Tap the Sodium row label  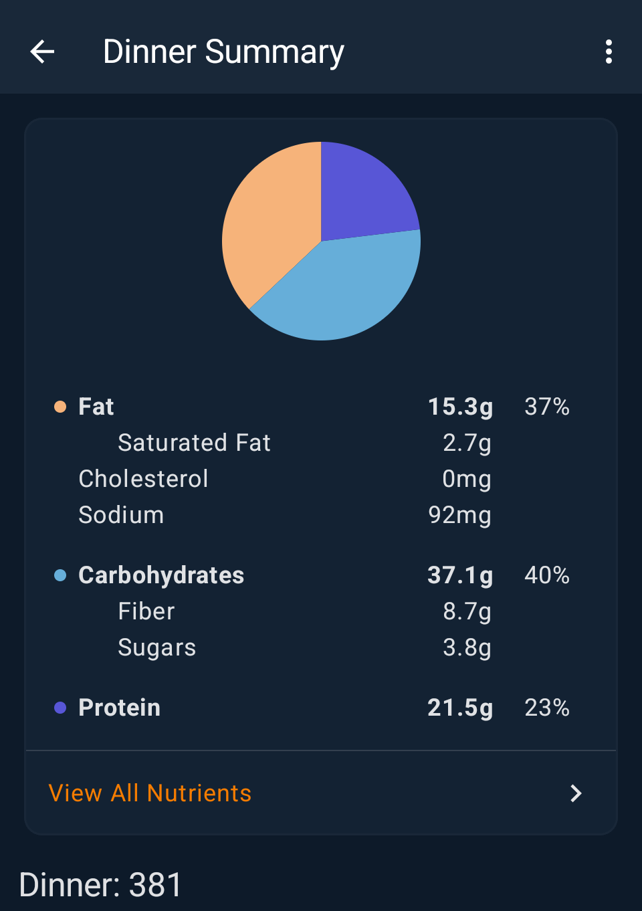[x=121, y=515]
